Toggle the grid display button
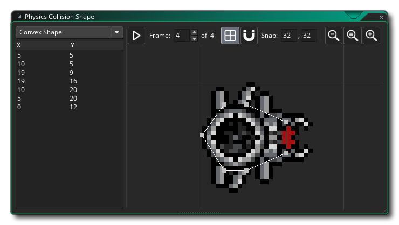The width and height of the screenshot is (399, 225). coord(230,36)
